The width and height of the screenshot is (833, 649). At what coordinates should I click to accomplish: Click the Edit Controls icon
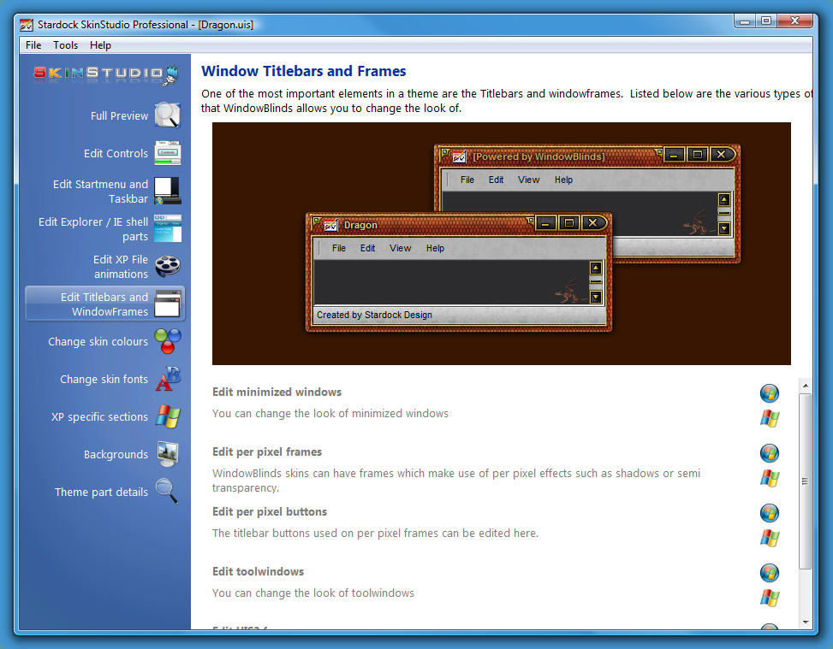click(167, 153)
